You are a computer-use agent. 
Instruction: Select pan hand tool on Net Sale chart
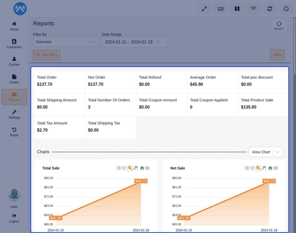pos(264,168)
